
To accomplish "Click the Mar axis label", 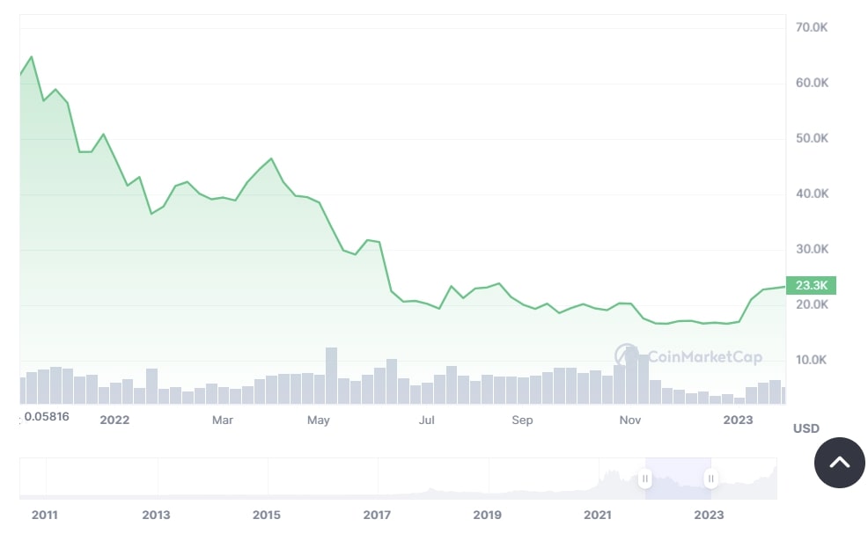I will (222, 421).
